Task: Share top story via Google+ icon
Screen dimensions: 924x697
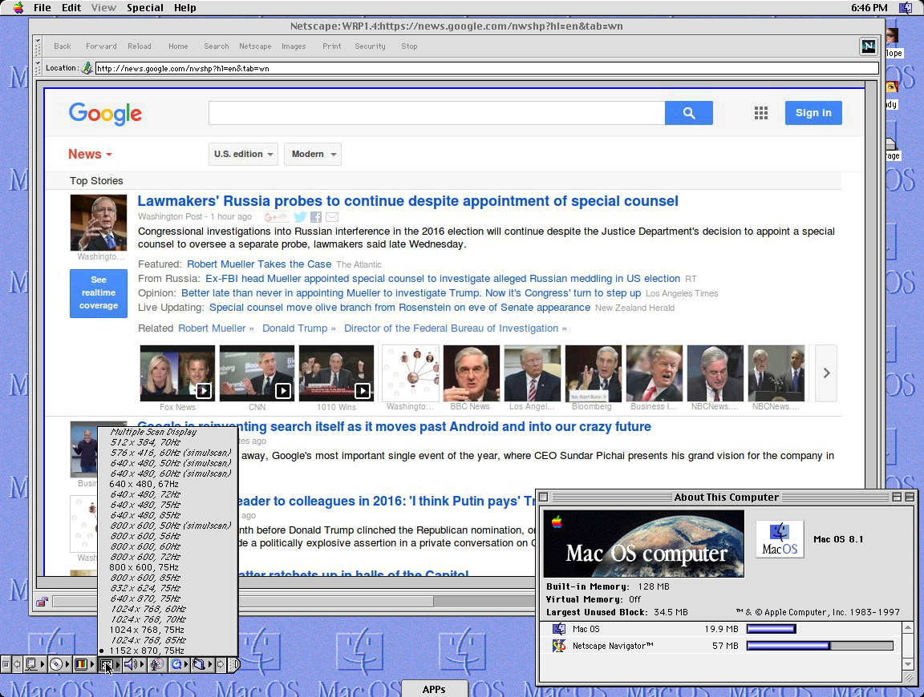Action: coord(277,217)
